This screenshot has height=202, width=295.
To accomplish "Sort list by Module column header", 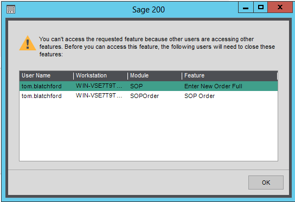I will pyautogui.click(x=155, y=75).
